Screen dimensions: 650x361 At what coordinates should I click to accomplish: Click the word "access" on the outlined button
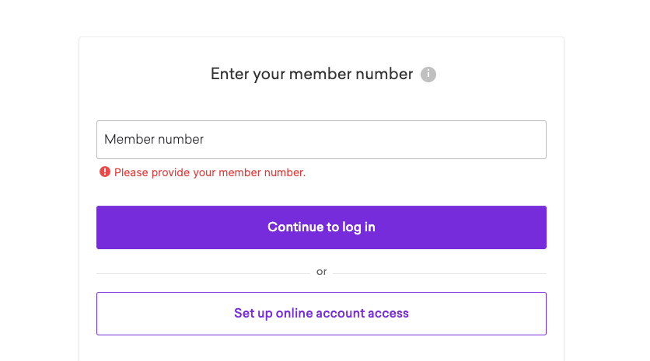[x=389, y=314]
